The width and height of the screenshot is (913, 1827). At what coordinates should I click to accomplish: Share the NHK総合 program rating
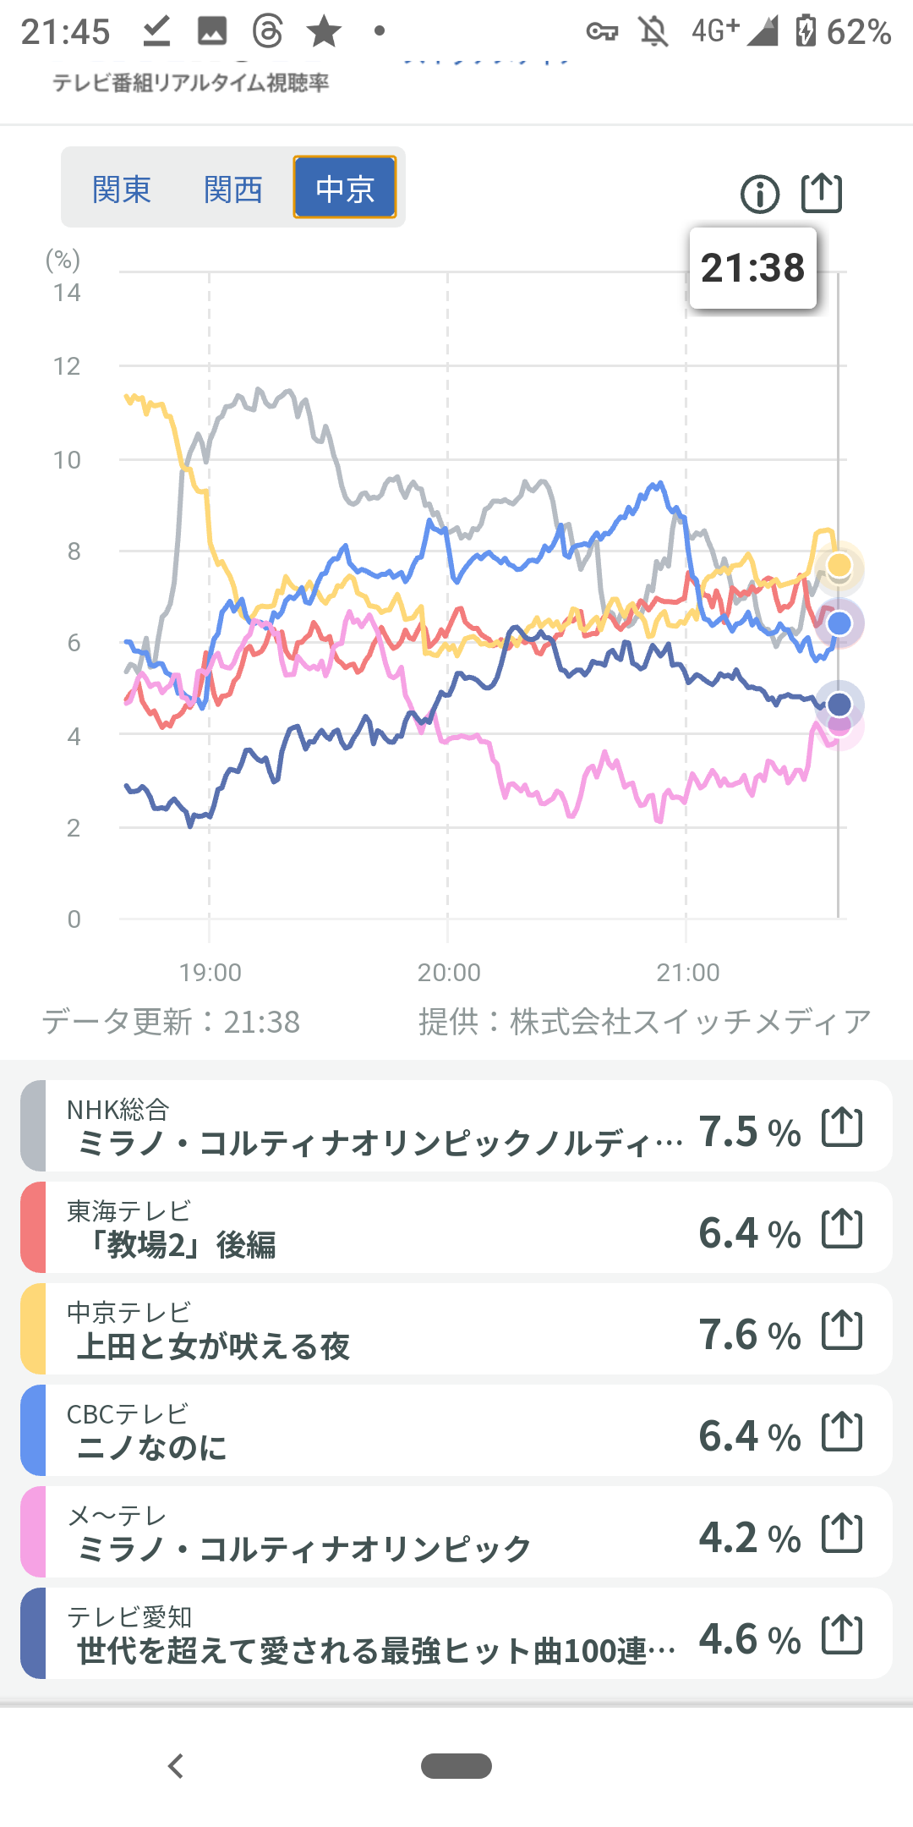[842, 1127]
